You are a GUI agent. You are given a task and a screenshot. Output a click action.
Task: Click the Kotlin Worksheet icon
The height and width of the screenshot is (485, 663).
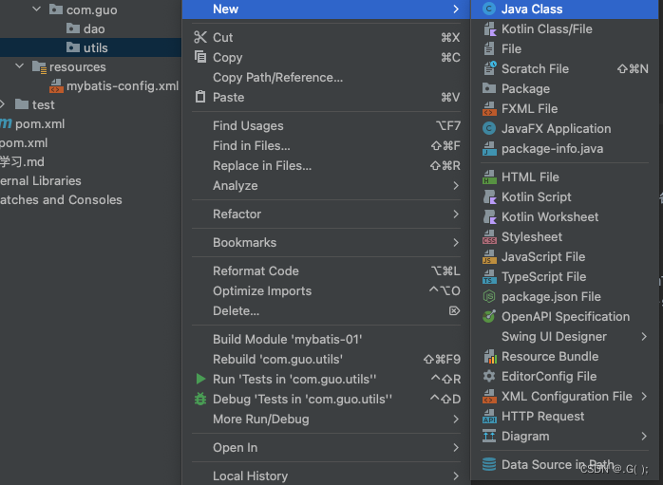click(x=489, y=216)
